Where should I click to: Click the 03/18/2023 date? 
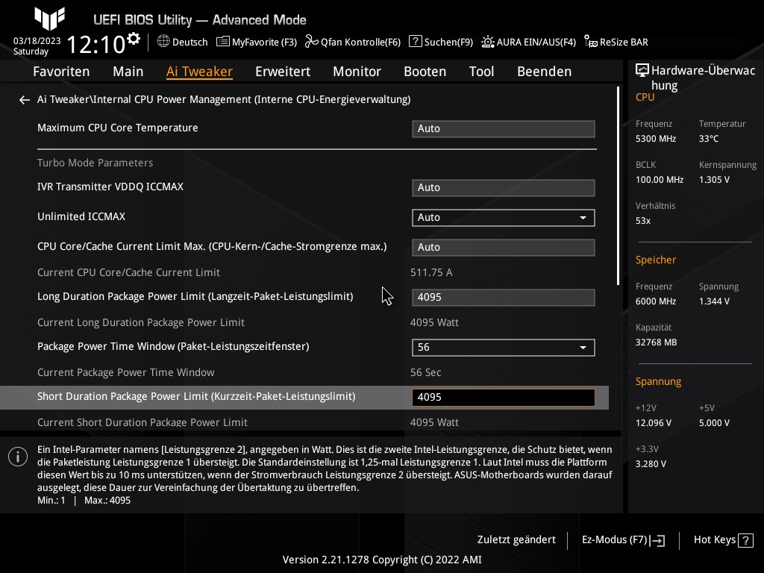coord(37,41)
